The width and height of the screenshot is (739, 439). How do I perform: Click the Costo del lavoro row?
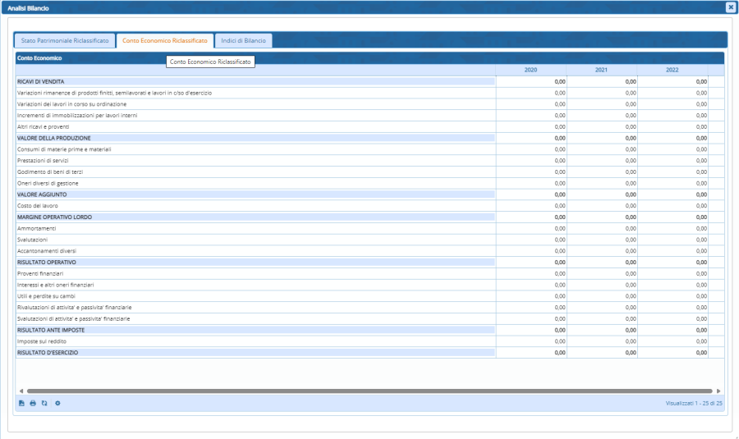(255, 205)
